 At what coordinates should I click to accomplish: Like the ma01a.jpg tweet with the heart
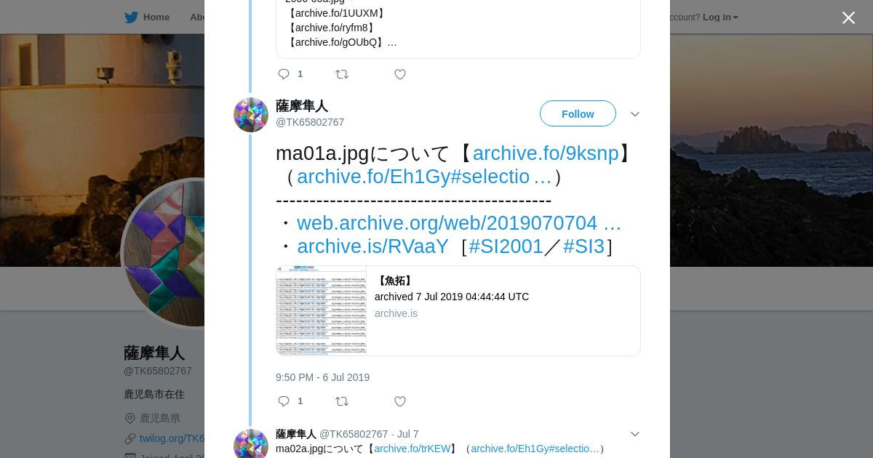point(400,401)
